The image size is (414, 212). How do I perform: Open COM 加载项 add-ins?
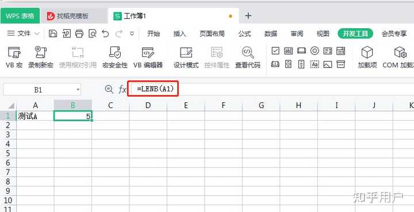click(398, 57)
